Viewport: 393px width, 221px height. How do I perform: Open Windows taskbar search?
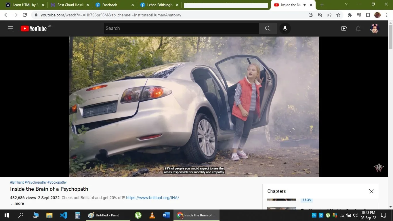[x=21, y=215]
